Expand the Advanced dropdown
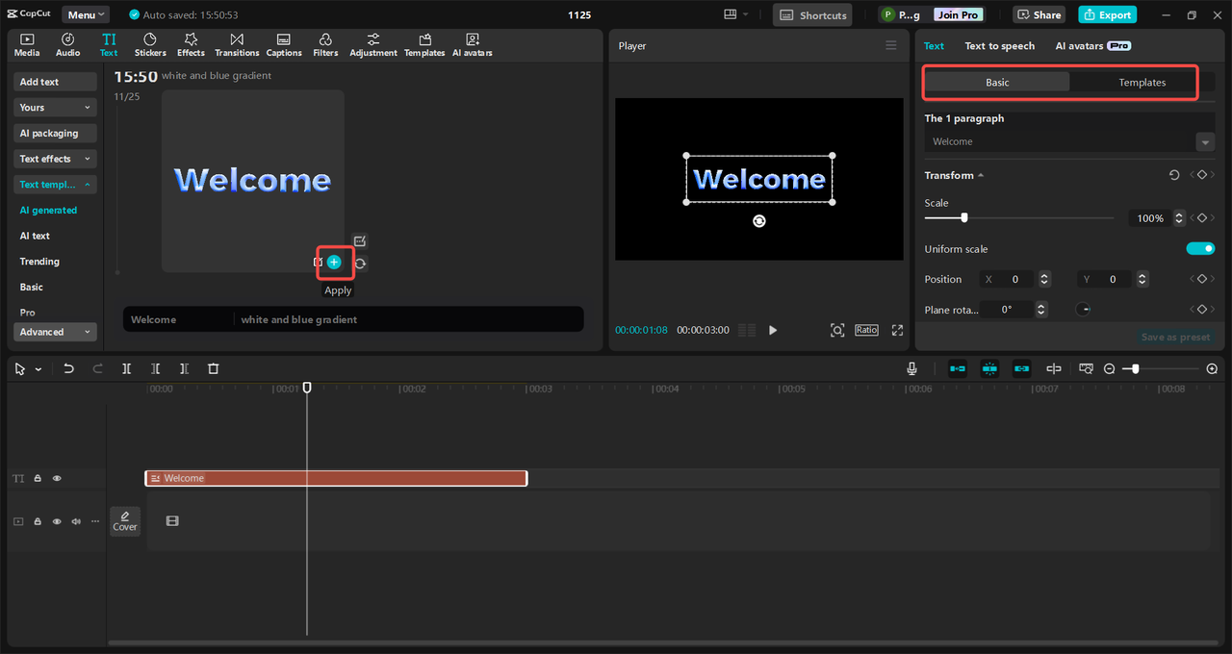 click(x=56, y=332)
